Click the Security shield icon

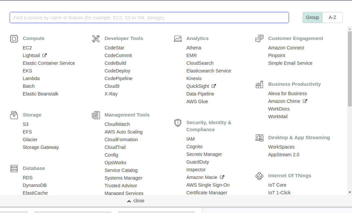[178, 123]
